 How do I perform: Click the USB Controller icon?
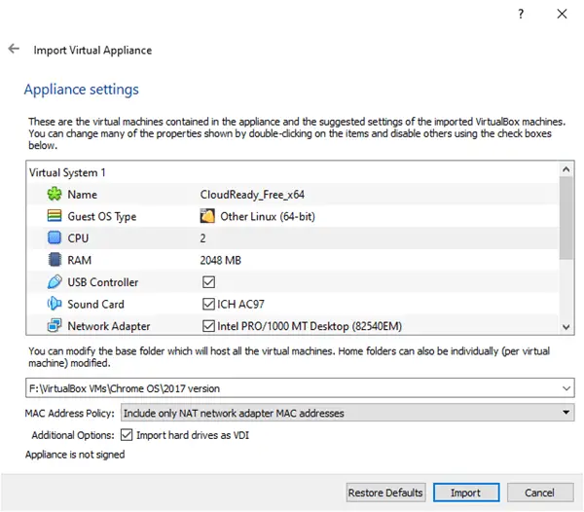pos(55,281)
